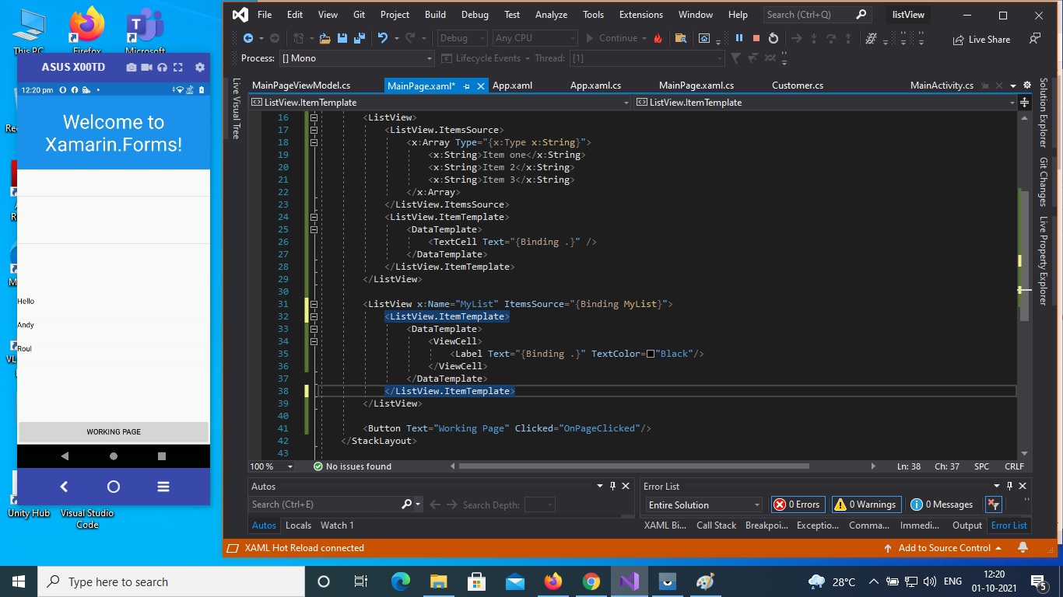Open Google Chrome from the taskbar
1063x597 pixels.
[x=591, y=581]
